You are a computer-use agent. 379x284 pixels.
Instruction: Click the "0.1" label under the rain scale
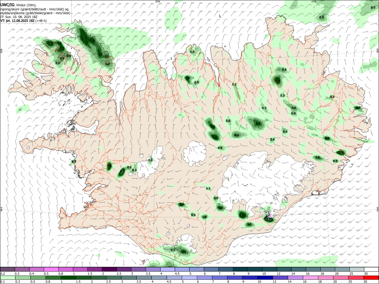(x=2, y=282)
